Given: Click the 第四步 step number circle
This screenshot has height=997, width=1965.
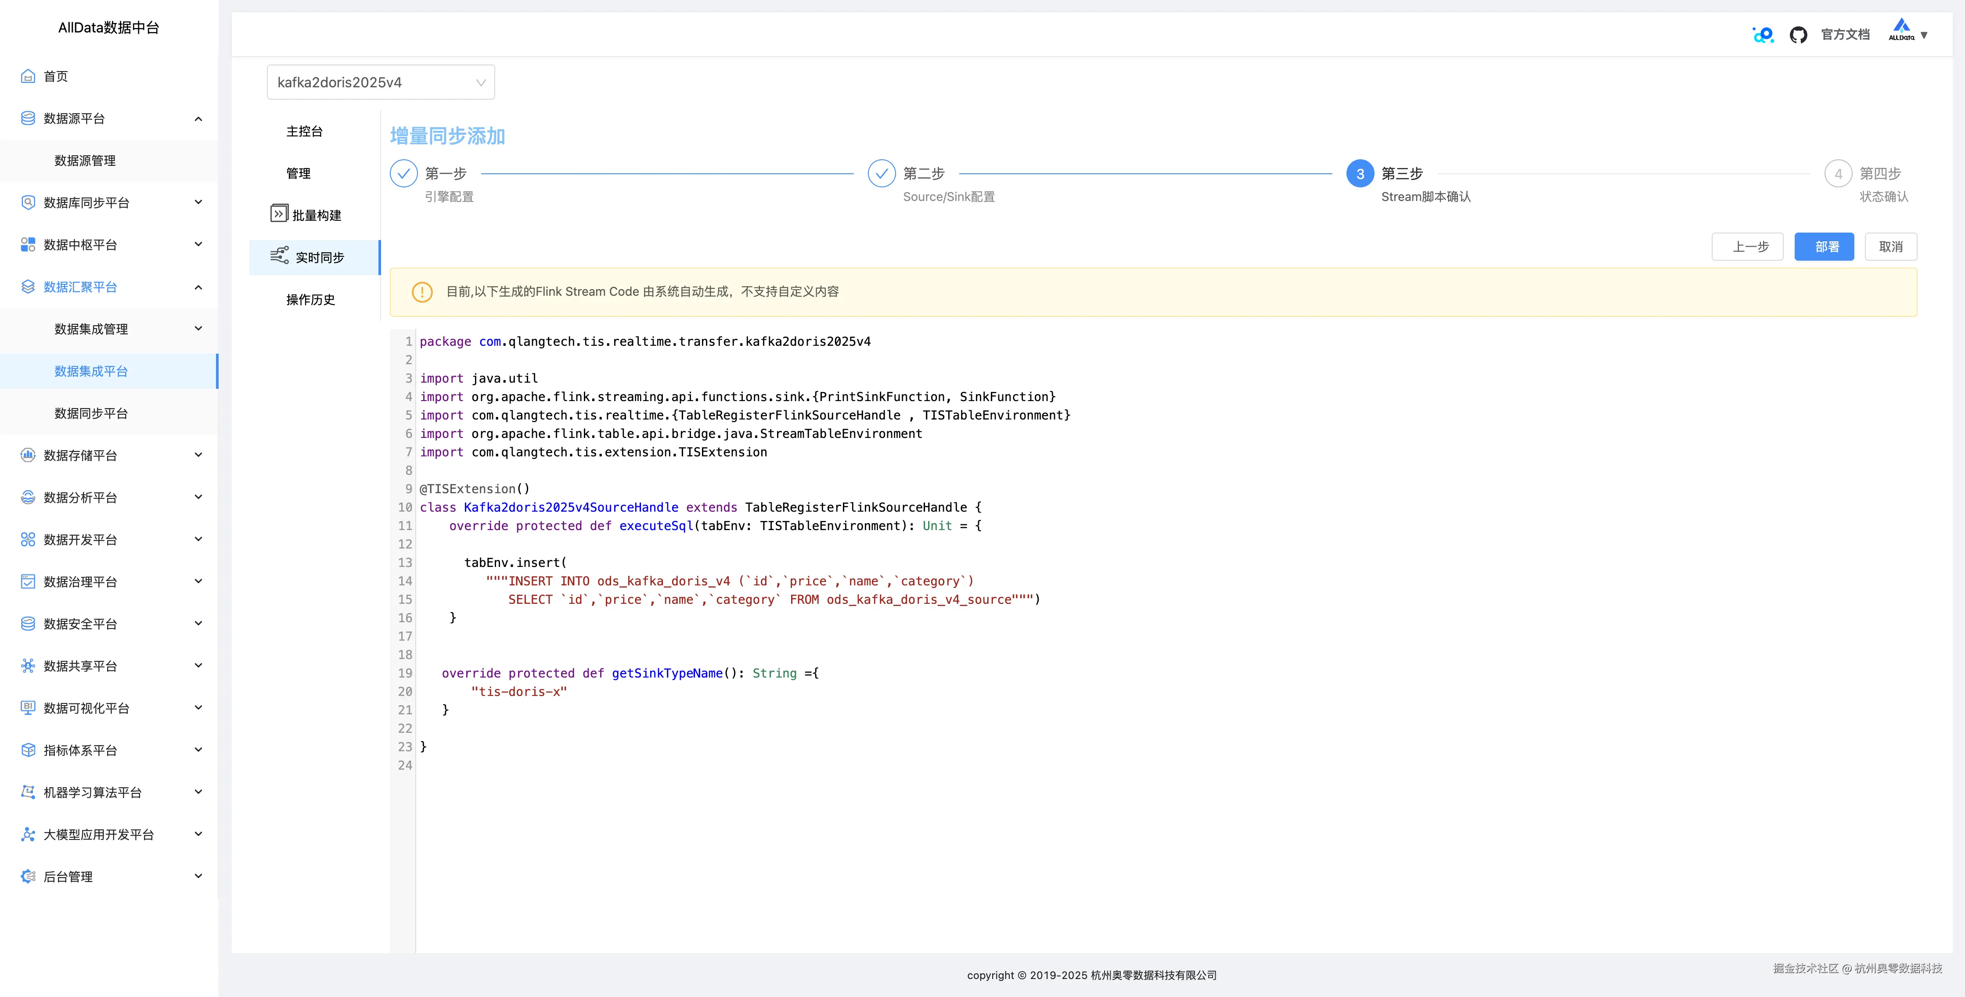Looking at the screenshot, I should click(1838, 174).
